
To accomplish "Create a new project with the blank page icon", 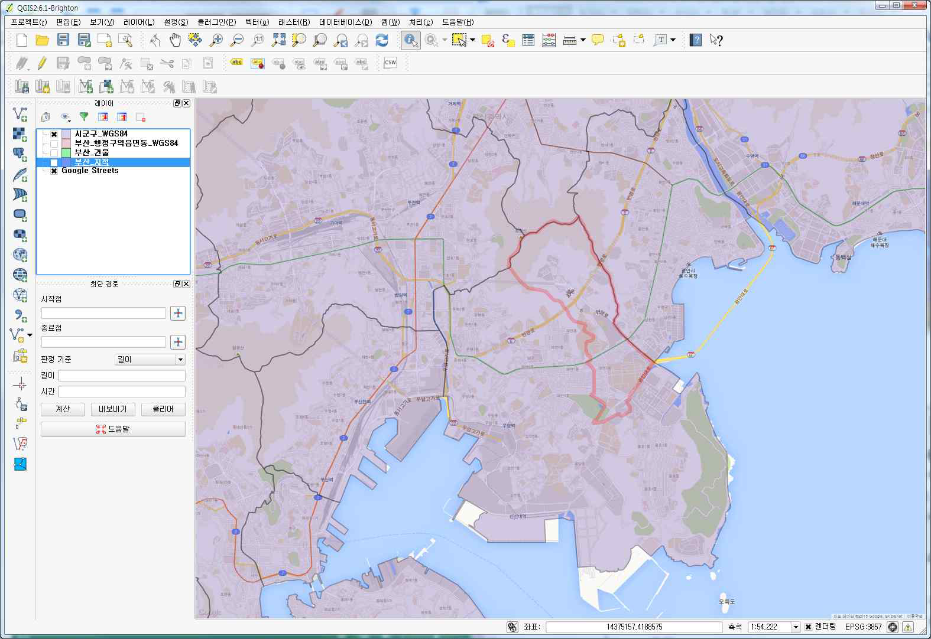I will coord(22,40).
